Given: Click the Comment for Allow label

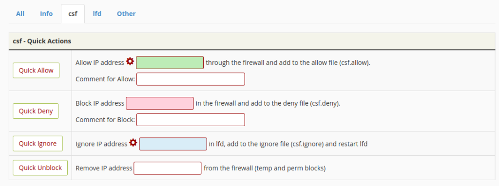Looking at the screenshot, I should (105, 79).
